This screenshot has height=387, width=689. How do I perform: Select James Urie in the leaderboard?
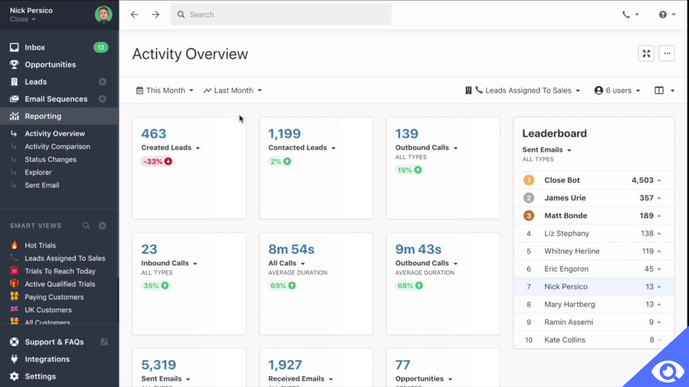[594, 198]
